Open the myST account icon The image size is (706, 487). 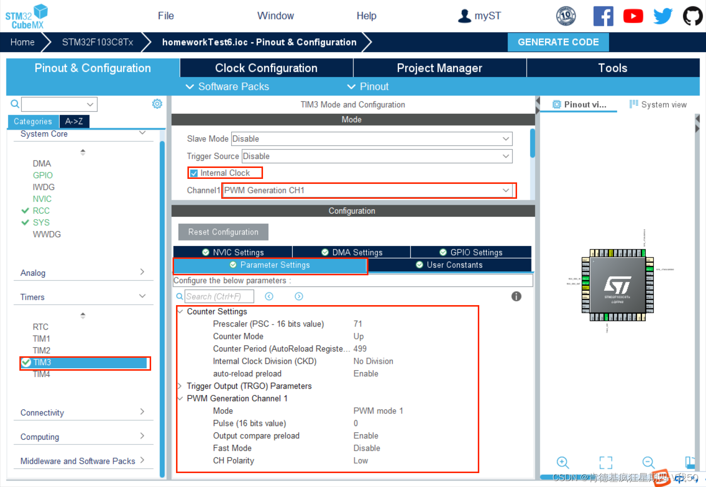464,16
